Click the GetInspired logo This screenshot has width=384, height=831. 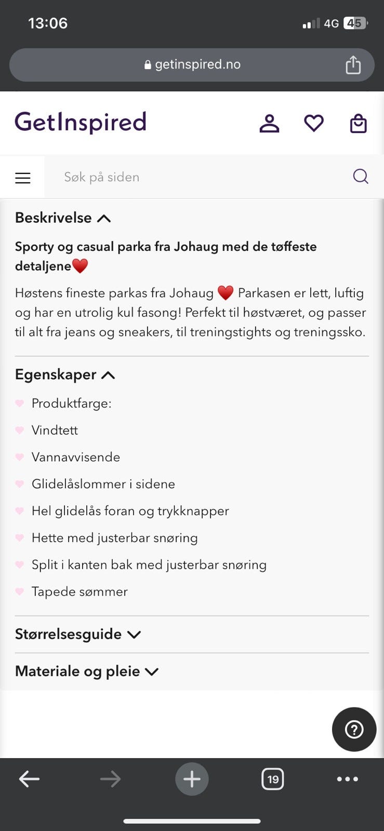click(x=81, y=123)
